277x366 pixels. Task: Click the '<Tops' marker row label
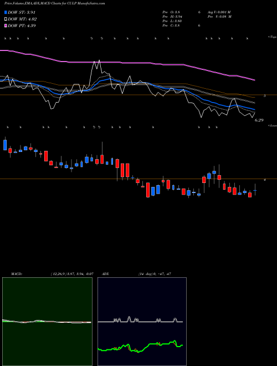272,37
